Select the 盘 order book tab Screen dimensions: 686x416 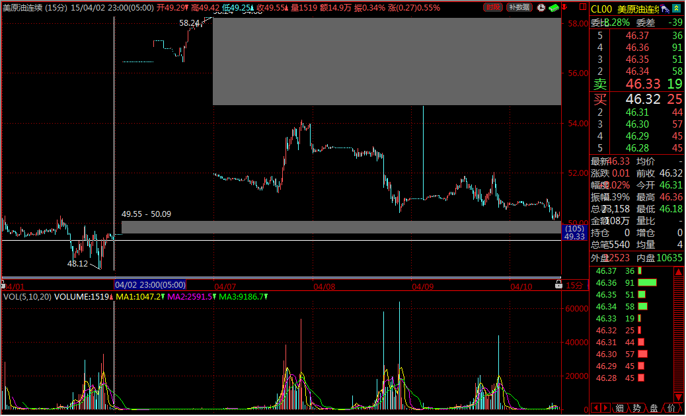click(x=654, y=408)
